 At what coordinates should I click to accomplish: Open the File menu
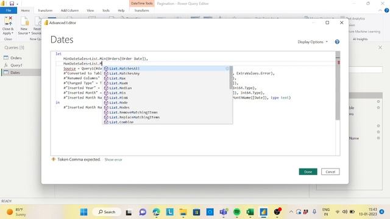click(9, 10)
